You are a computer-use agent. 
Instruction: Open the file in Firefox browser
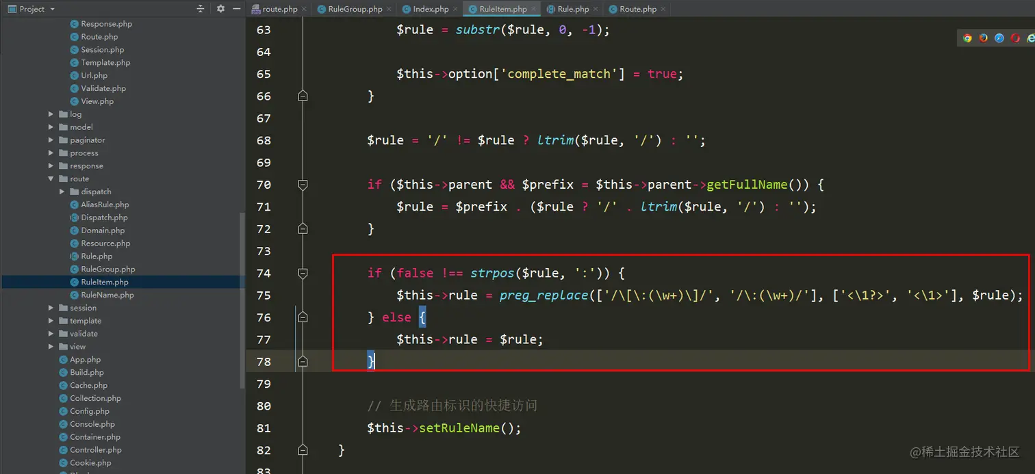tap(983, 38)
